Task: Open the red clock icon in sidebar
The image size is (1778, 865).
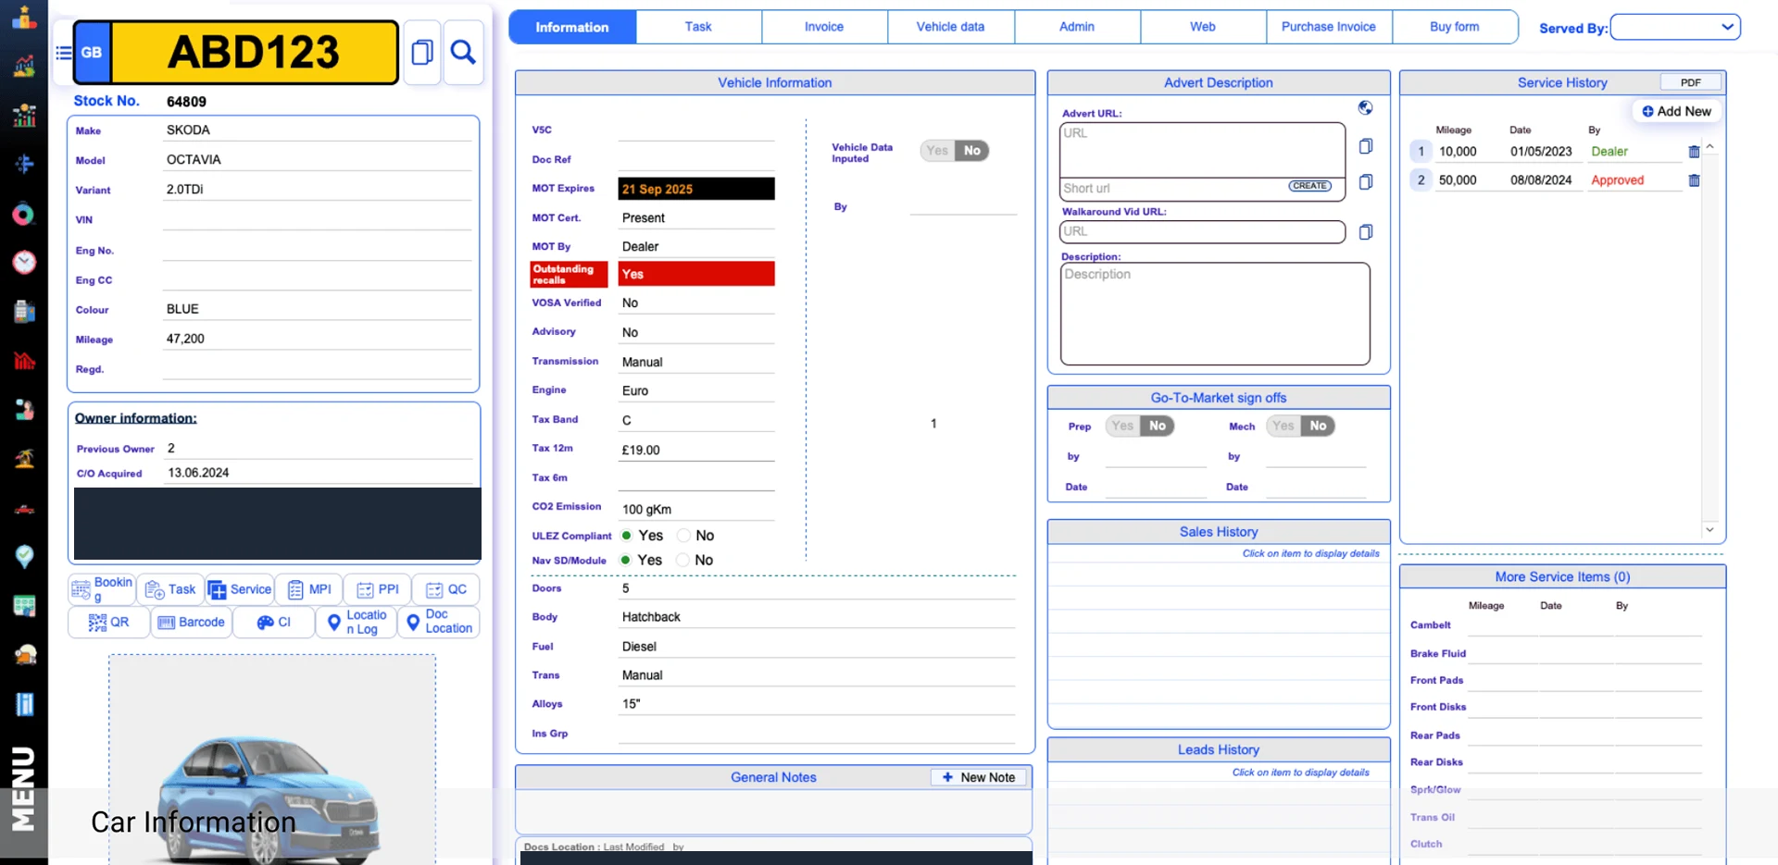Action: (x=24, y=263)
